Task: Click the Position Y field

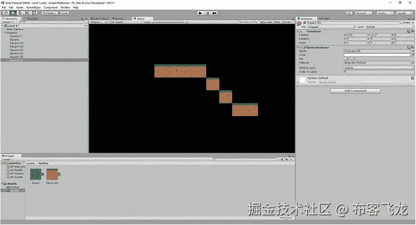Action: (380, 35)
